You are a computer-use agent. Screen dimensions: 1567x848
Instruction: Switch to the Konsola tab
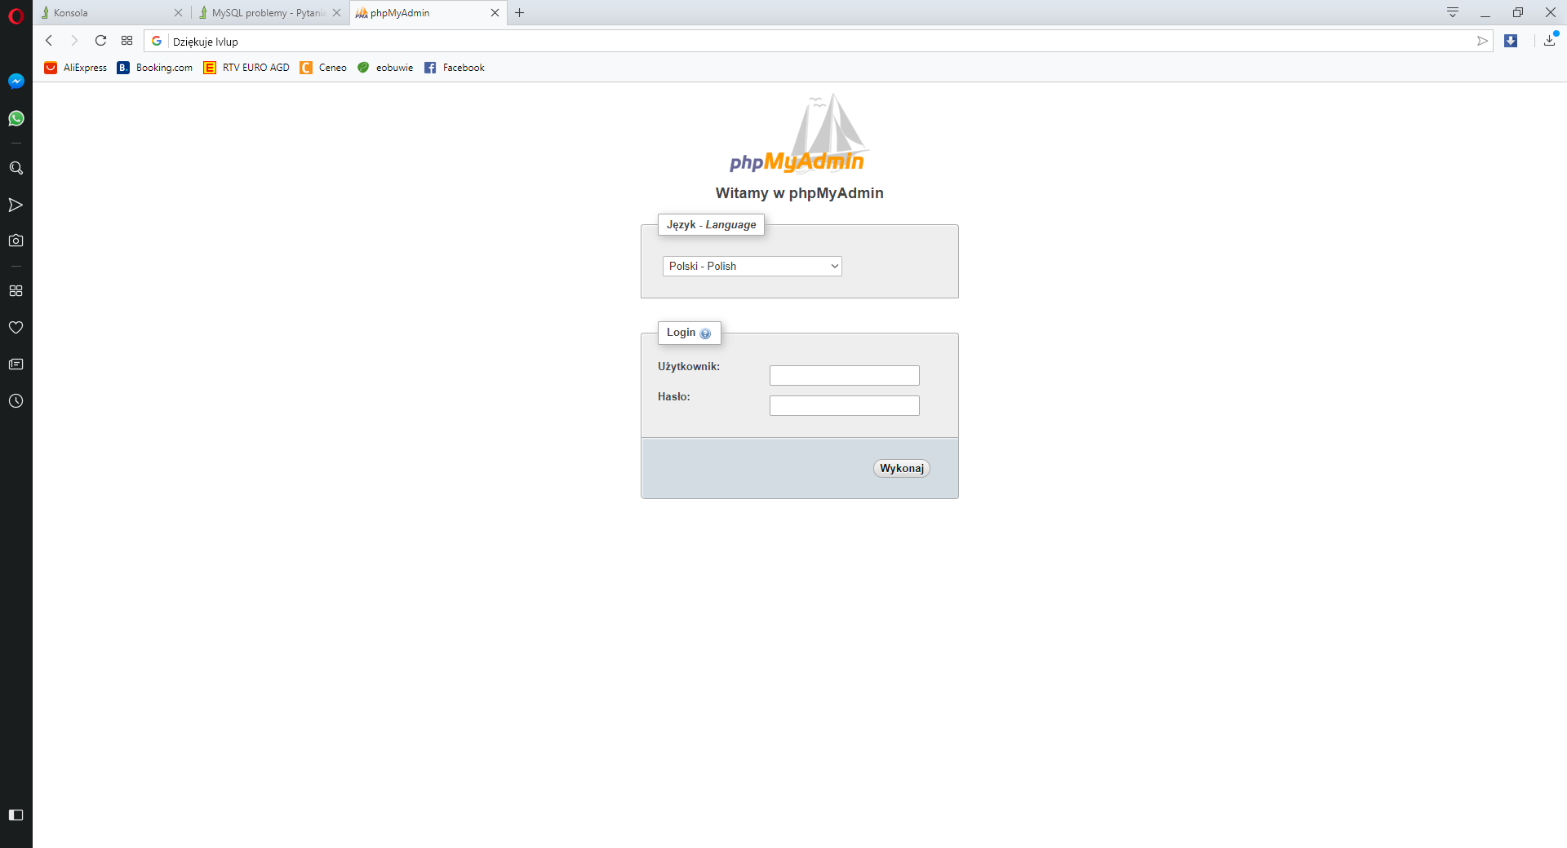(x=106, y=13)
